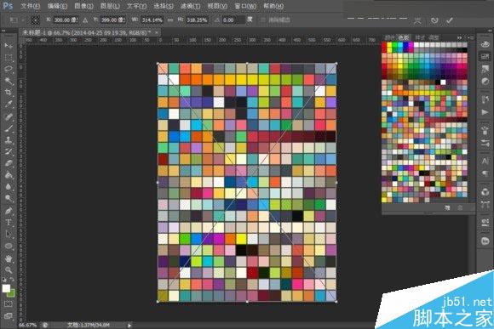Select the Crop tool
494x329 pixels.
tap(9, 92)
